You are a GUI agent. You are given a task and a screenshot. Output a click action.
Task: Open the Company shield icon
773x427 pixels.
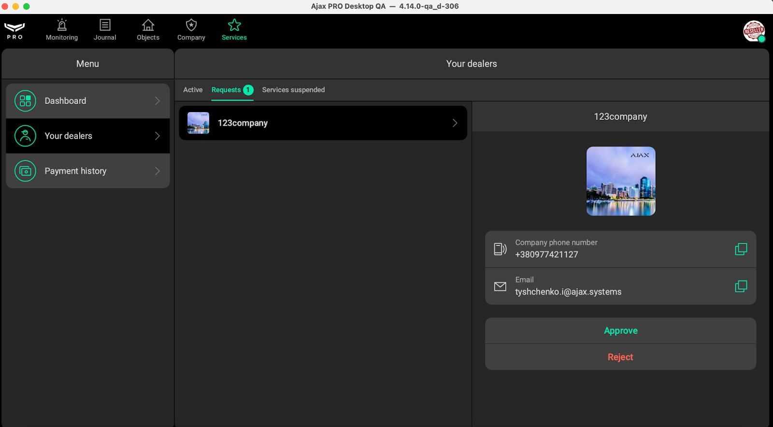(x=191, y=25)
